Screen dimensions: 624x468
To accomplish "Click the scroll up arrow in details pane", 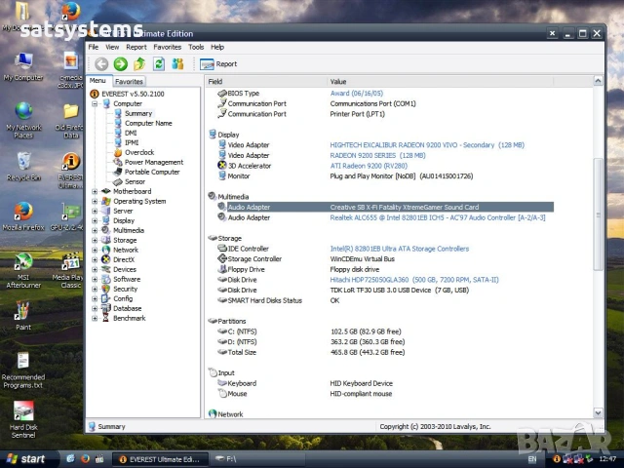I will tap(598, 81).
